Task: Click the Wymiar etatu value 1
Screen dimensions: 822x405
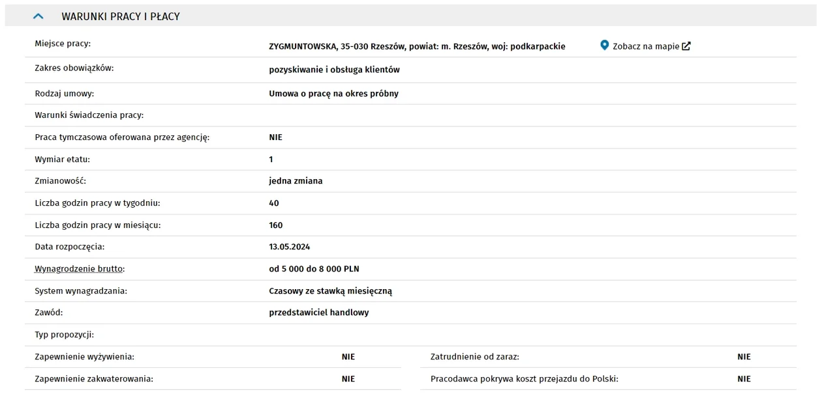Action: [x=271, y=160]
